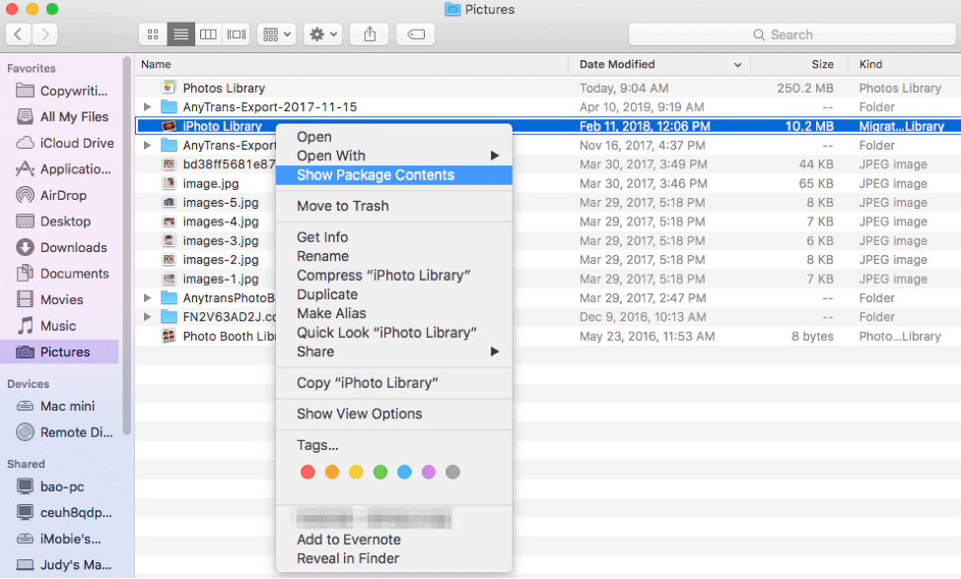Choose Move to Trash
The width and height of the screenshot is (961, 579).
pyautogui.click(x=393, y=206)
